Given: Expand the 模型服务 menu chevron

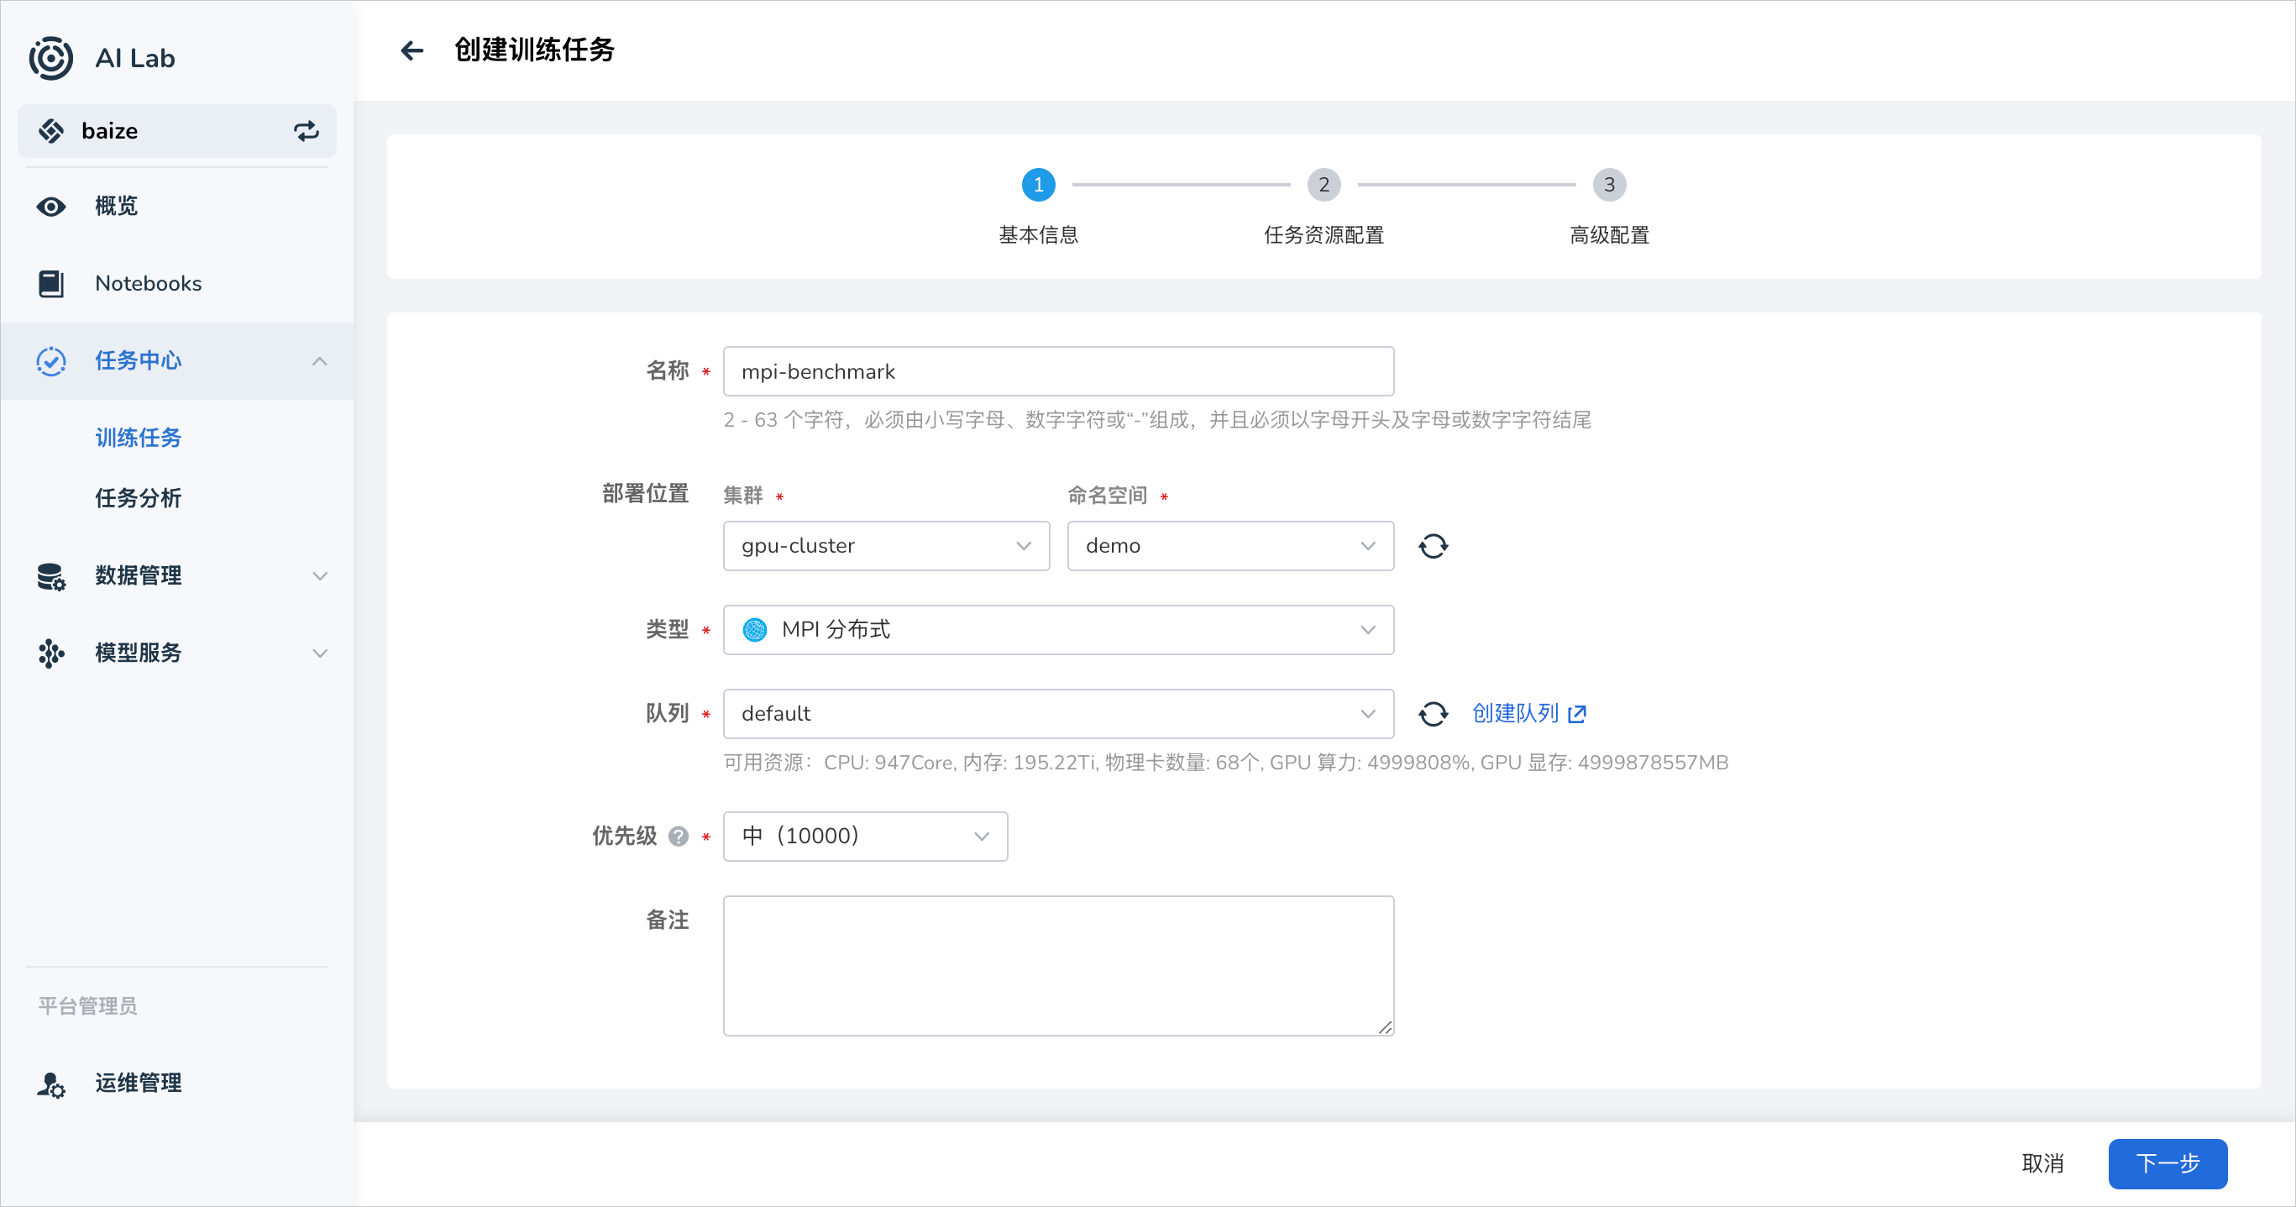Looking at the screenshot, I should pyautogui.click(x=320, y=653).
